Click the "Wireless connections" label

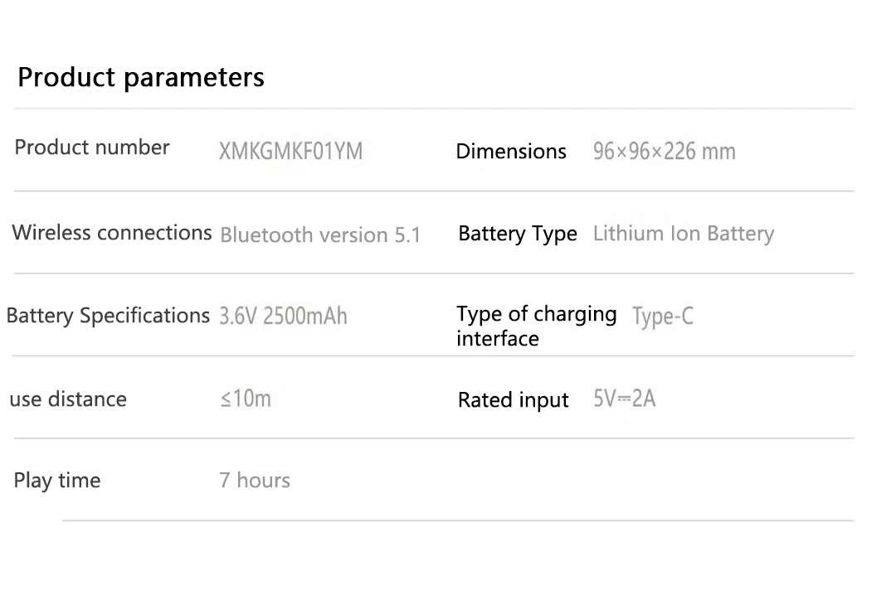coord(112,233)
